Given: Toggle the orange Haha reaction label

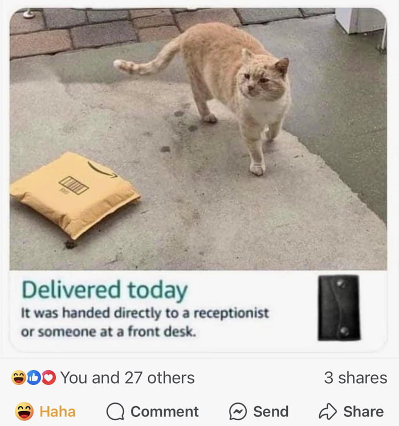Looking at the screenshot, I should pyautogui.click(x=58, y=411).
